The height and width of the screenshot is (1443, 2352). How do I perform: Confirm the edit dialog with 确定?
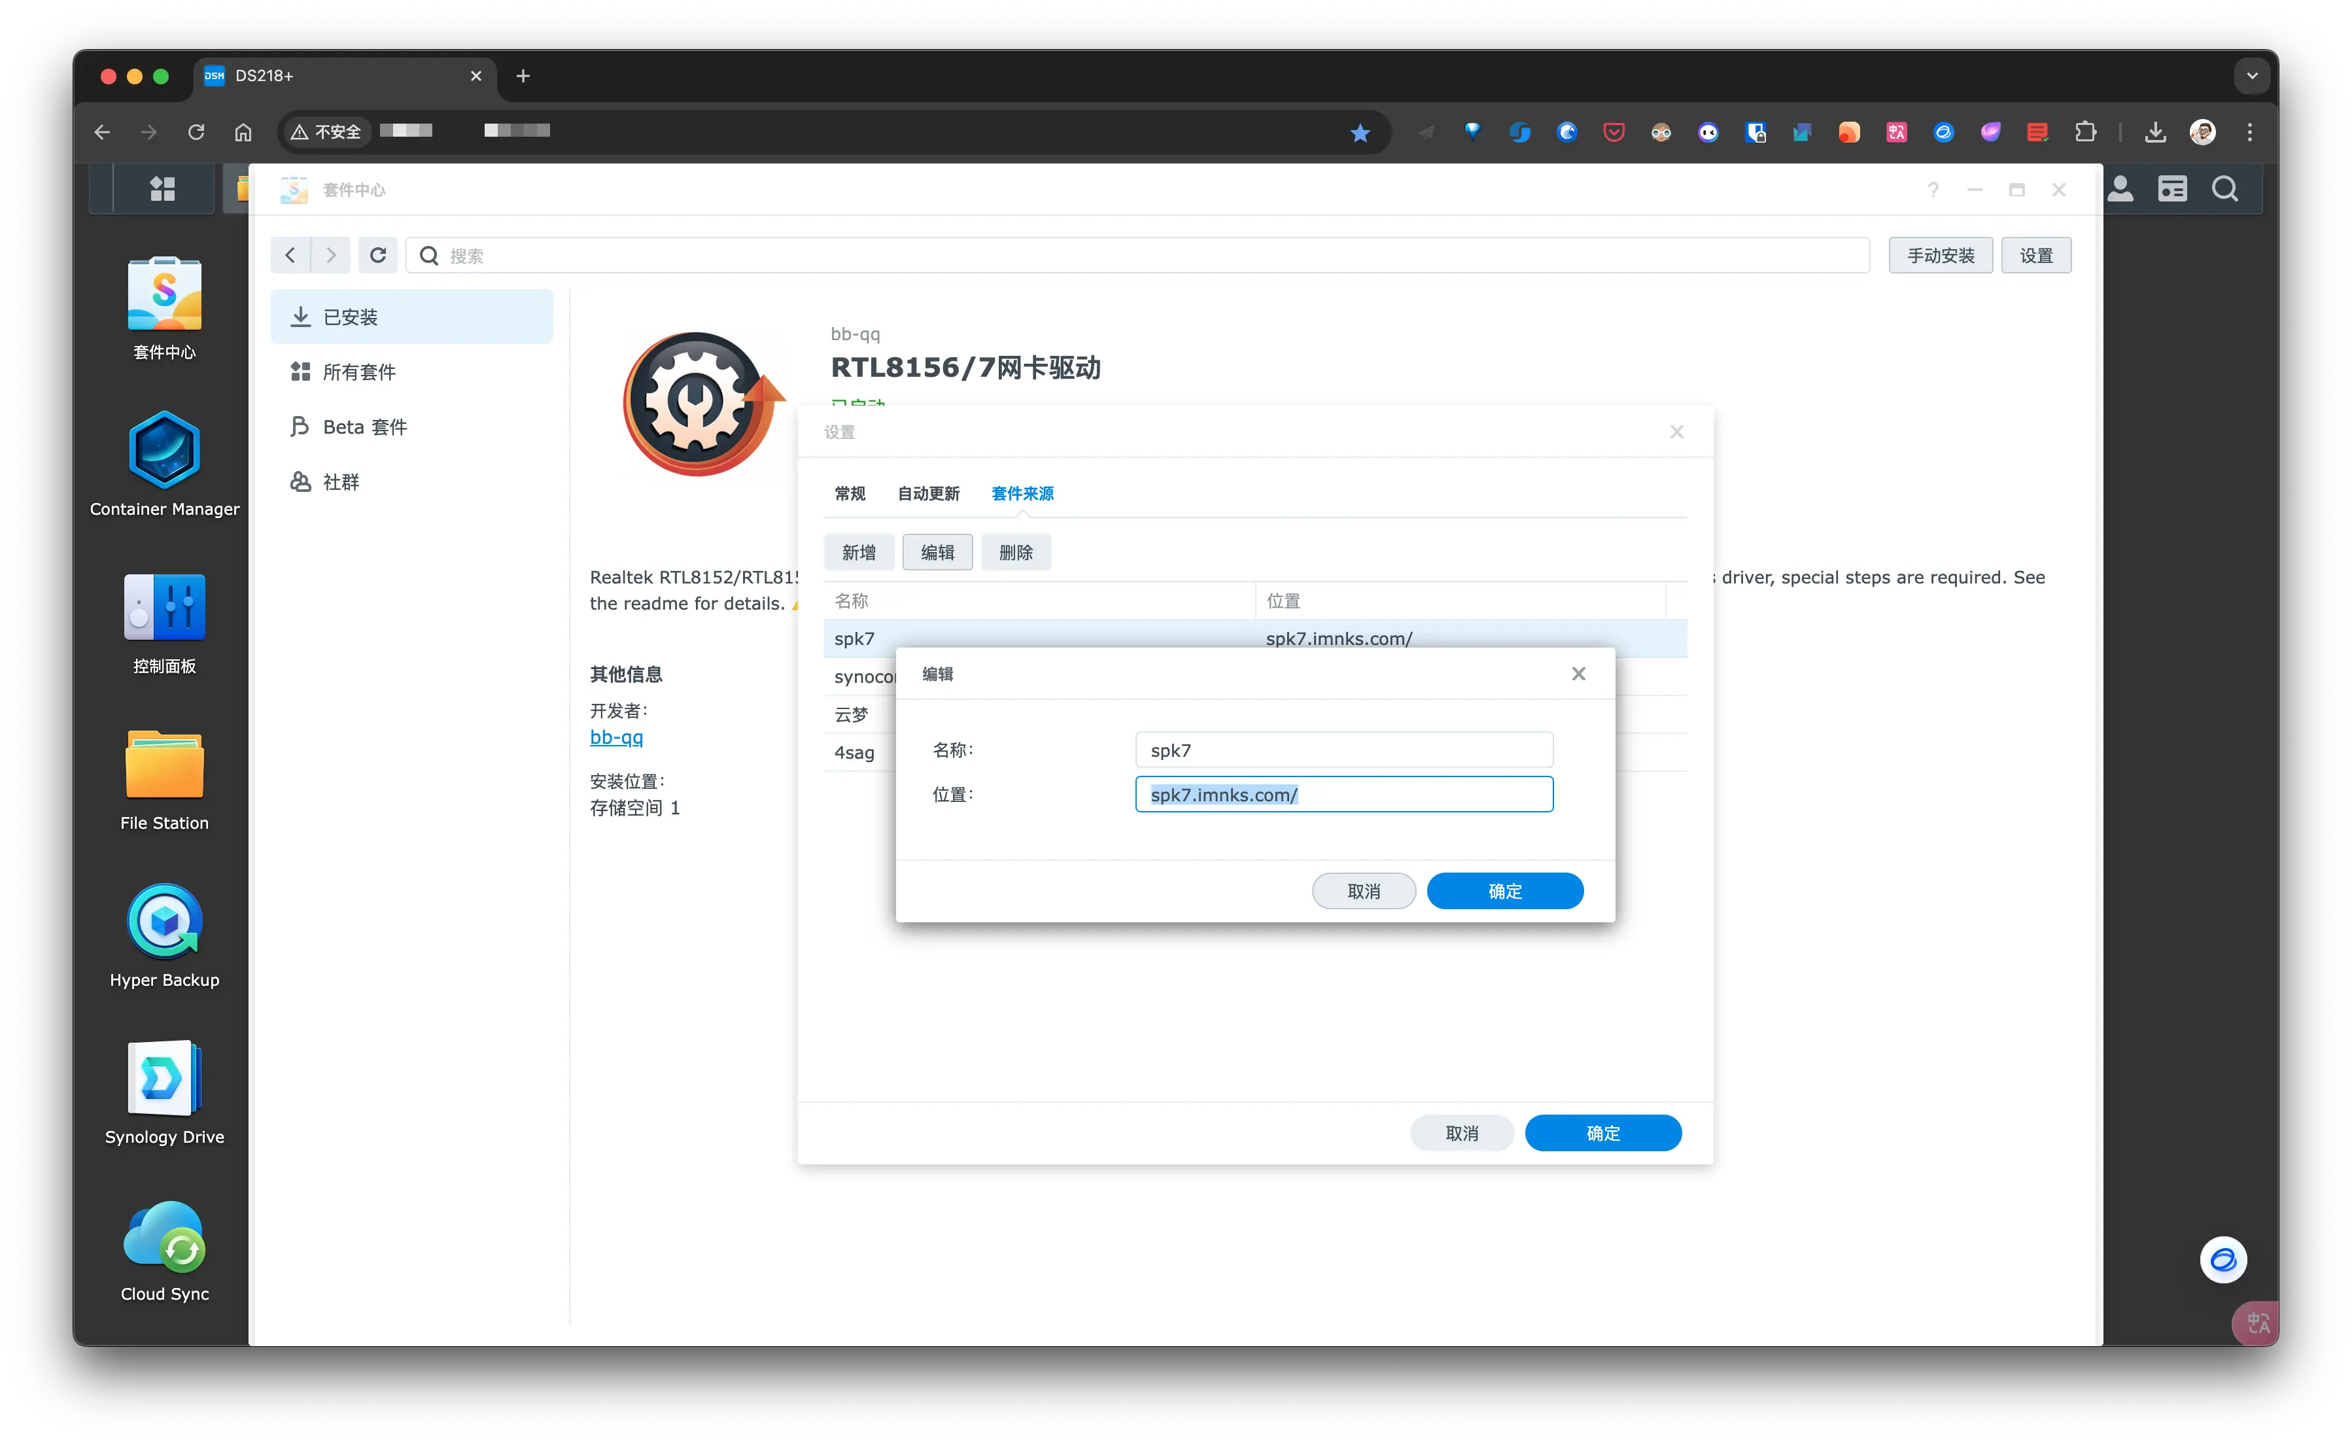tap(1504, 890)
